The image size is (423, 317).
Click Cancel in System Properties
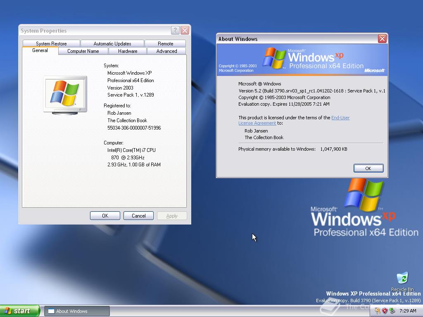pyautogui.click(x=138, y=215)
